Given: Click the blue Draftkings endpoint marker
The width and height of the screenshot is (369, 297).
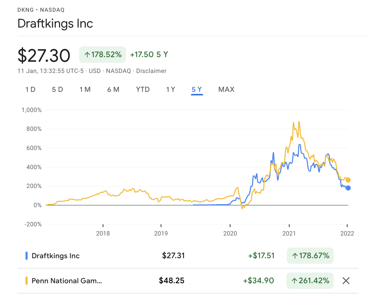Looking at the screenshot, I should (348, 188).
